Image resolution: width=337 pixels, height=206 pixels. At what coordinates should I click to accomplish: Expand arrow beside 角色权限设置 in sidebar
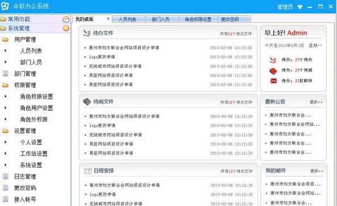[x=6, y=96]
